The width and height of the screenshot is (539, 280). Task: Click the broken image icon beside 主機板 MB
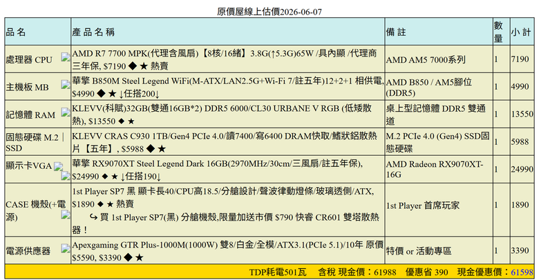[66, 84]
